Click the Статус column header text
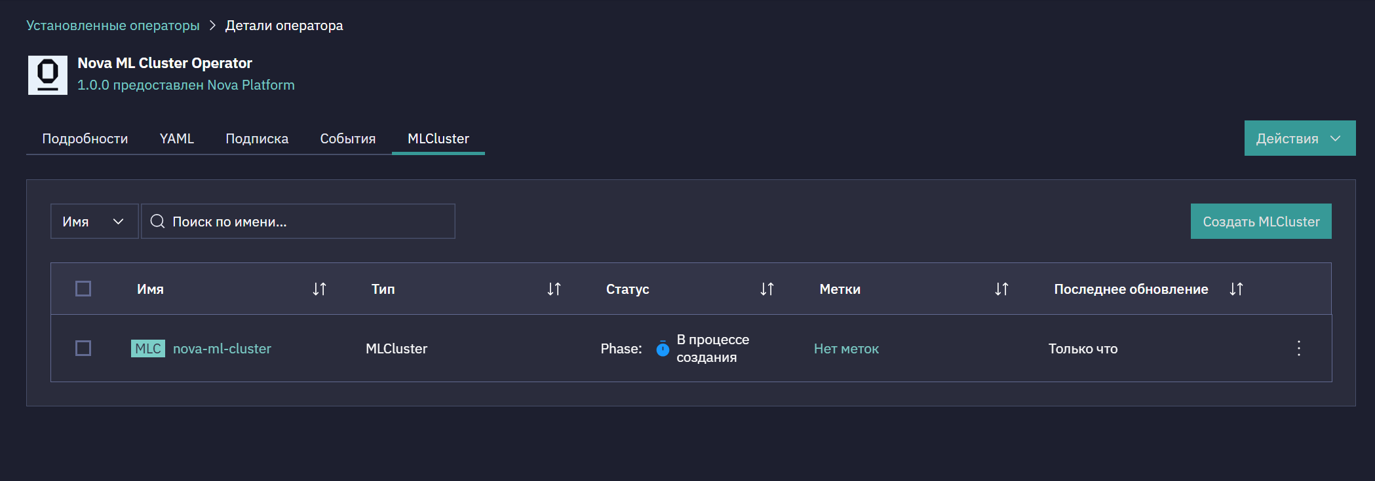Image resolution: width=1375 pixels, height=481 pixels. pos(628,289)
